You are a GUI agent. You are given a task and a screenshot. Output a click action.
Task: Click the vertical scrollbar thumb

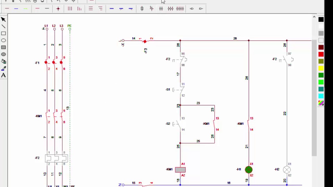click(314, 98)
